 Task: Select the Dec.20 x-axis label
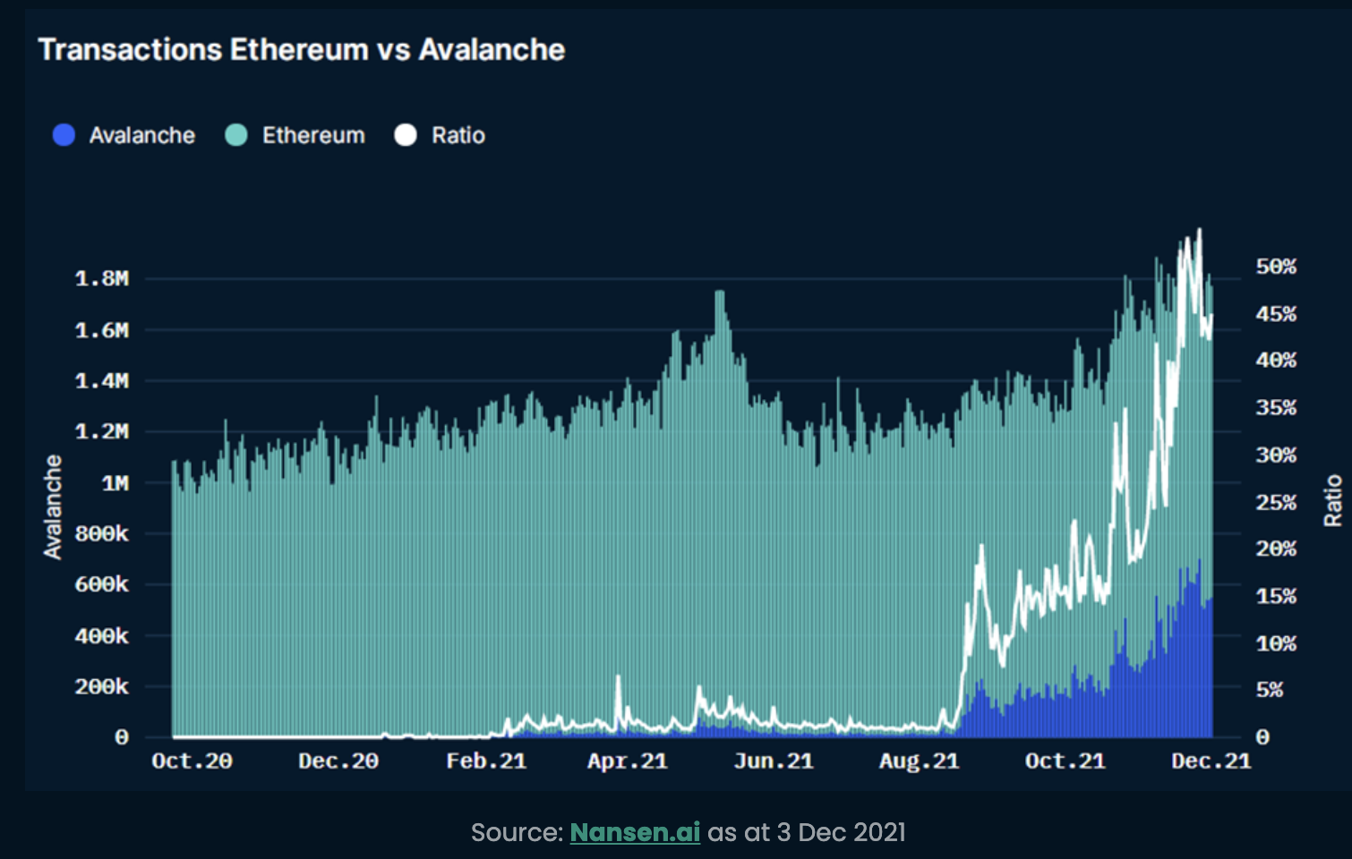(338, 761)
